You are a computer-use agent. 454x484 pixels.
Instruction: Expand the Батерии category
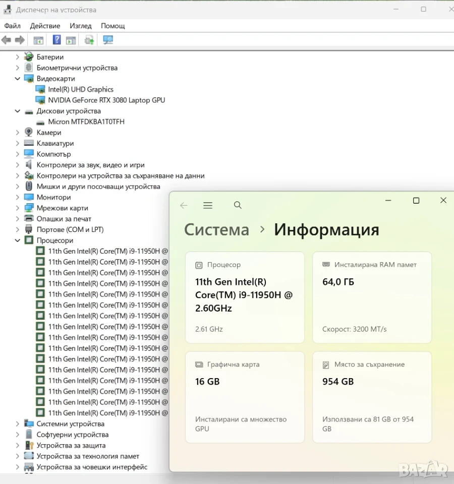pos(18,57)
